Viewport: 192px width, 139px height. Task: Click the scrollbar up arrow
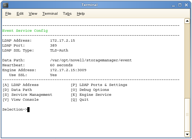187,21
